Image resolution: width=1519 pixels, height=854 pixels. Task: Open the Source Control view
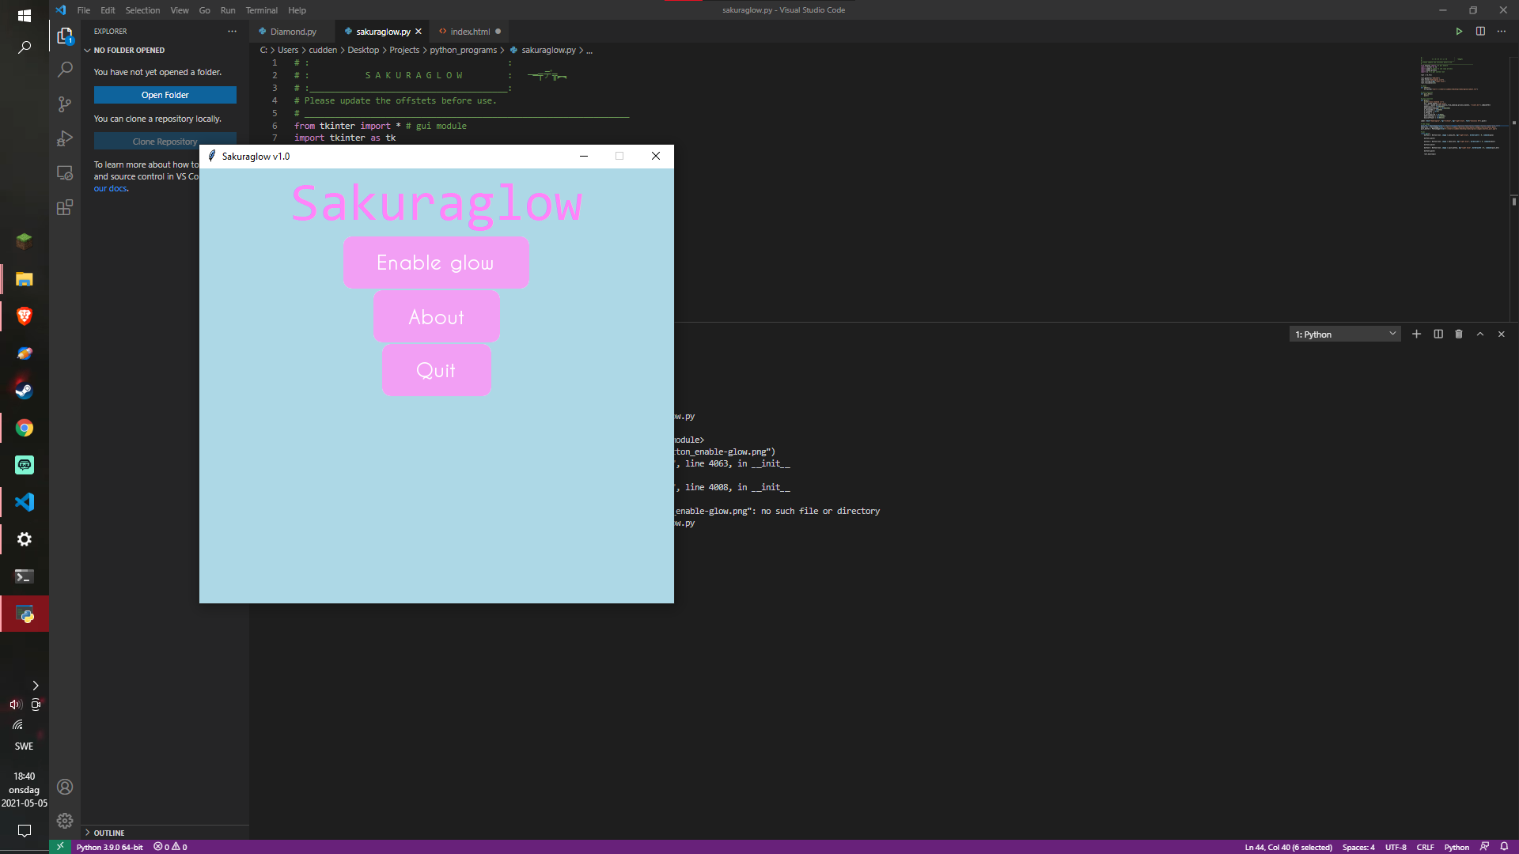[x=64, y=104]
